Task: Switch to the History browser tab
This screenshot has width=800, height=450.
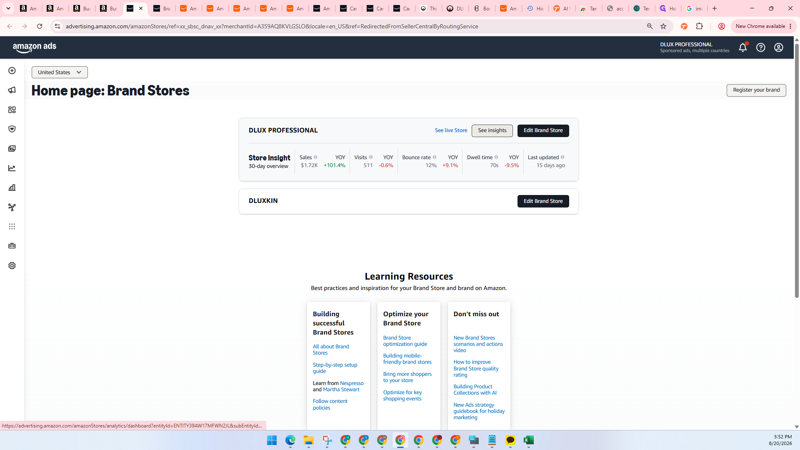Action: (x=535, y=8)
